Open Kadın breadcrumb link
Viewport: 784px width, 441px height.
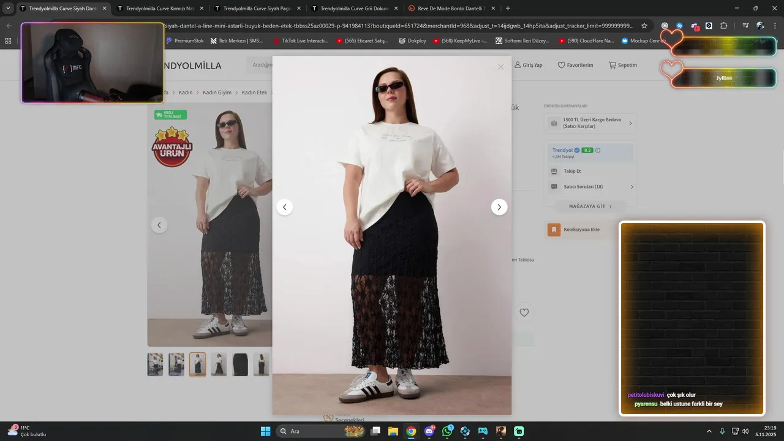tap(186, 92)
